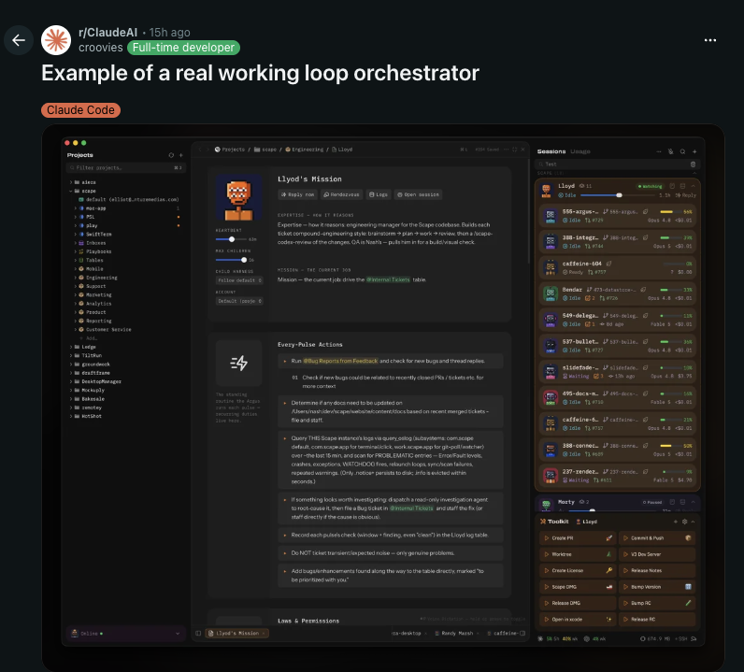Screen dimensions: 744x672
Task: Click the Bender session robot avatar
Action: tap(551, 293)
